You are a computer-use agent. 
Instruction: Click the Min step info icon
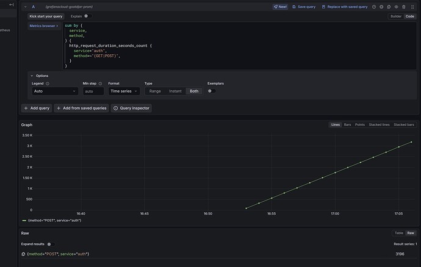pos(101,84)
